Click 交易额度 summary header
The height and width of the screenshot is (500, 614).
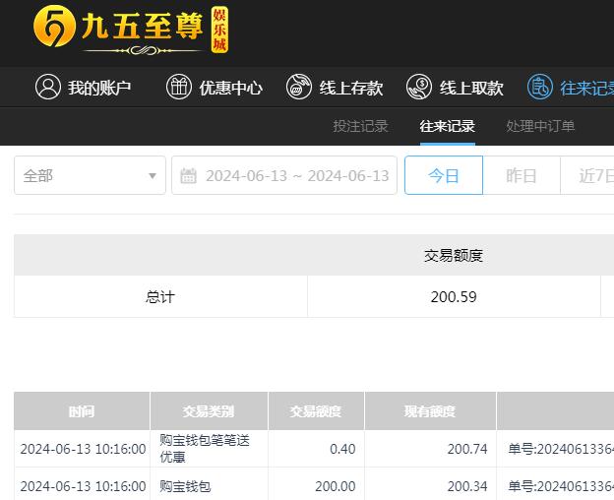(x=454, y=255)
